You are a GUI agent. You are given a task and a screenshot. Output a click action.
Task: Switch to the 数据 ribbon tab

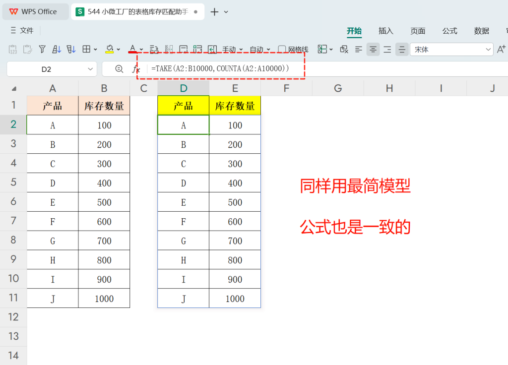(x=481, y=31)
